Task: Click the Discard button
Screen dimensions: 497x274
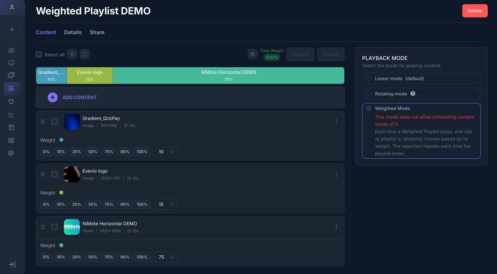Action: 300,54
